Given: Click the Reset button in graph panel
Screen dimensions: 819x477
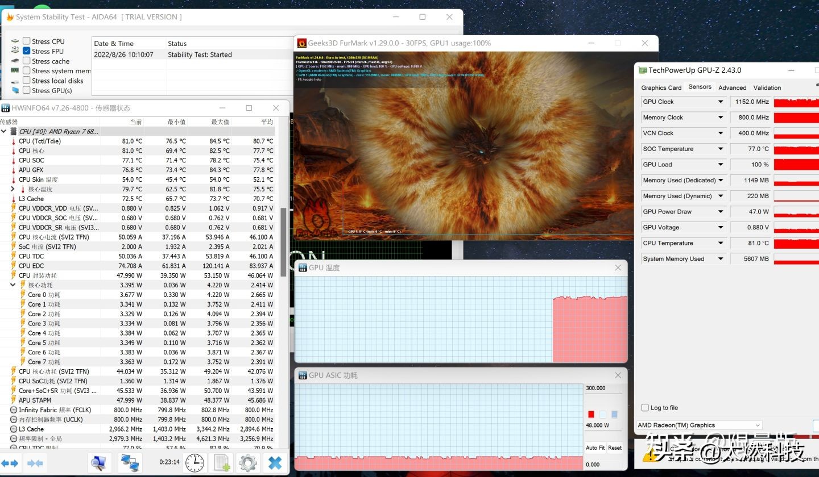Looking at the screenshot, I should 615,447.
